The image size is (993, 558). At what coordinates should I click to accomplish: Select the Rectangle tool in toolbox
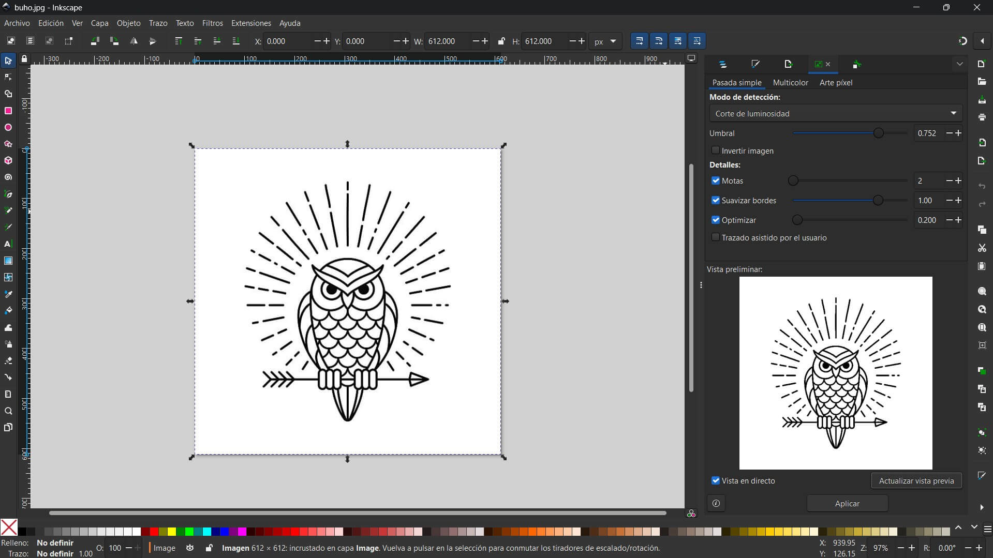[8, 111]
